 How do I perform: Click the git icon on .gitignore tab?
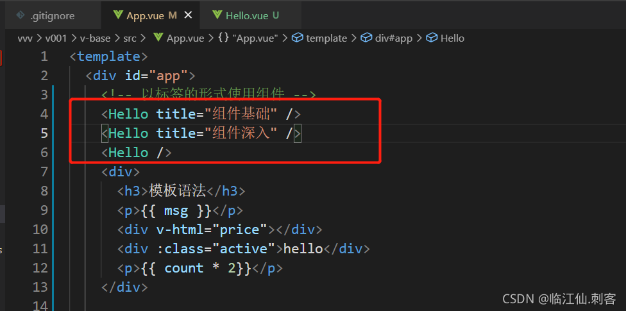pos(20,15)
